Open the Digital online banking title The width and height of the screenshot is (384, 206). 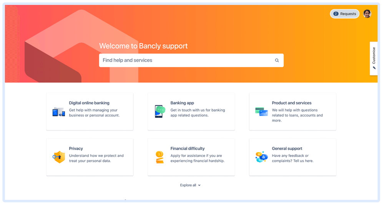click(x=89, y=103)
